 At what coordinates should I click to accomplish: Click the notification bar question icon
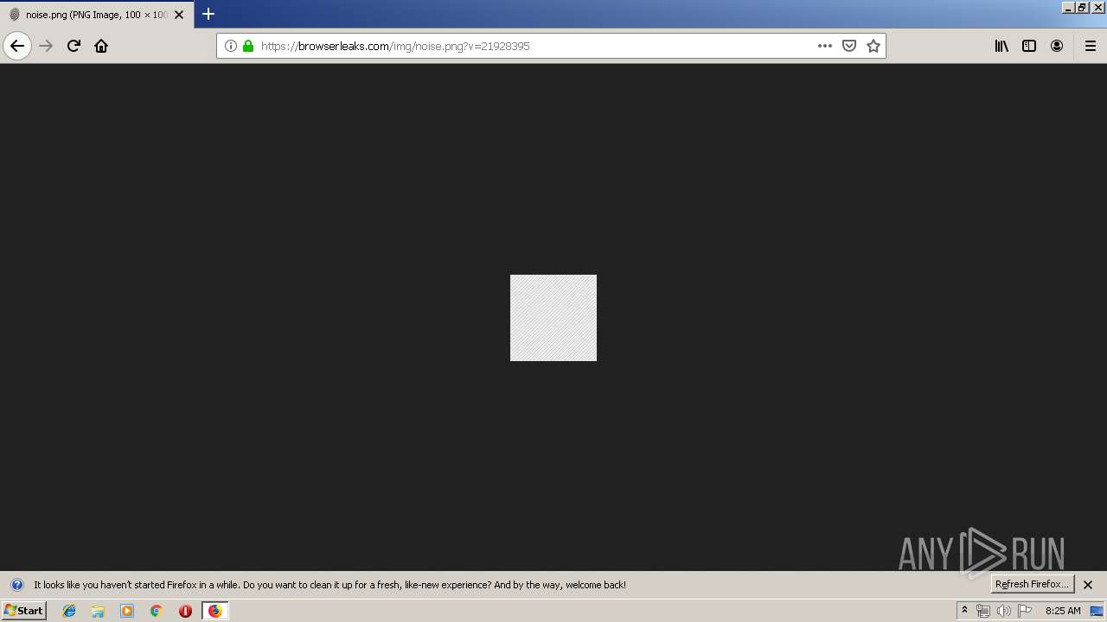16,585
